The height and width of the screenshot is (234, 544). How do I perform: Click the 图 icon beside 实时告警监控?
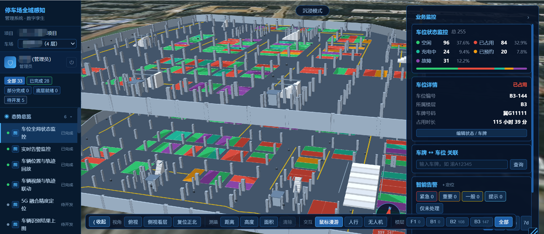click(x=15, y=149)
